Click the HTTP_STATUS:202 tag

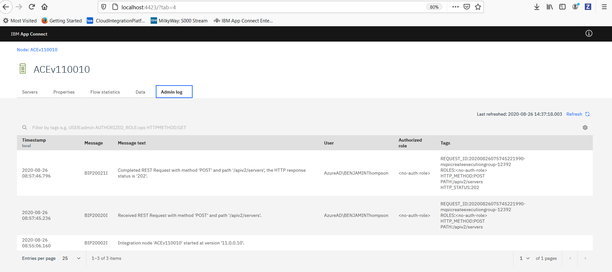pos(460,187)
